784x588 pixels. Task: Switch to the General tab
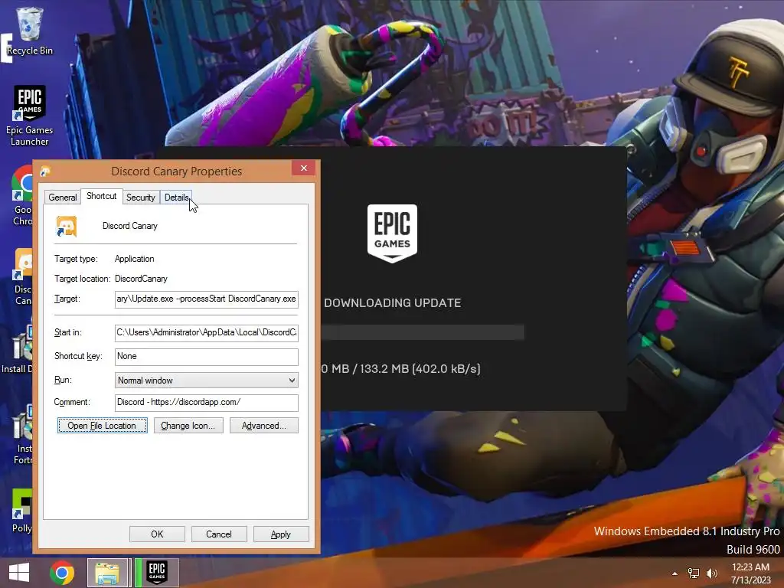(63, 198)
